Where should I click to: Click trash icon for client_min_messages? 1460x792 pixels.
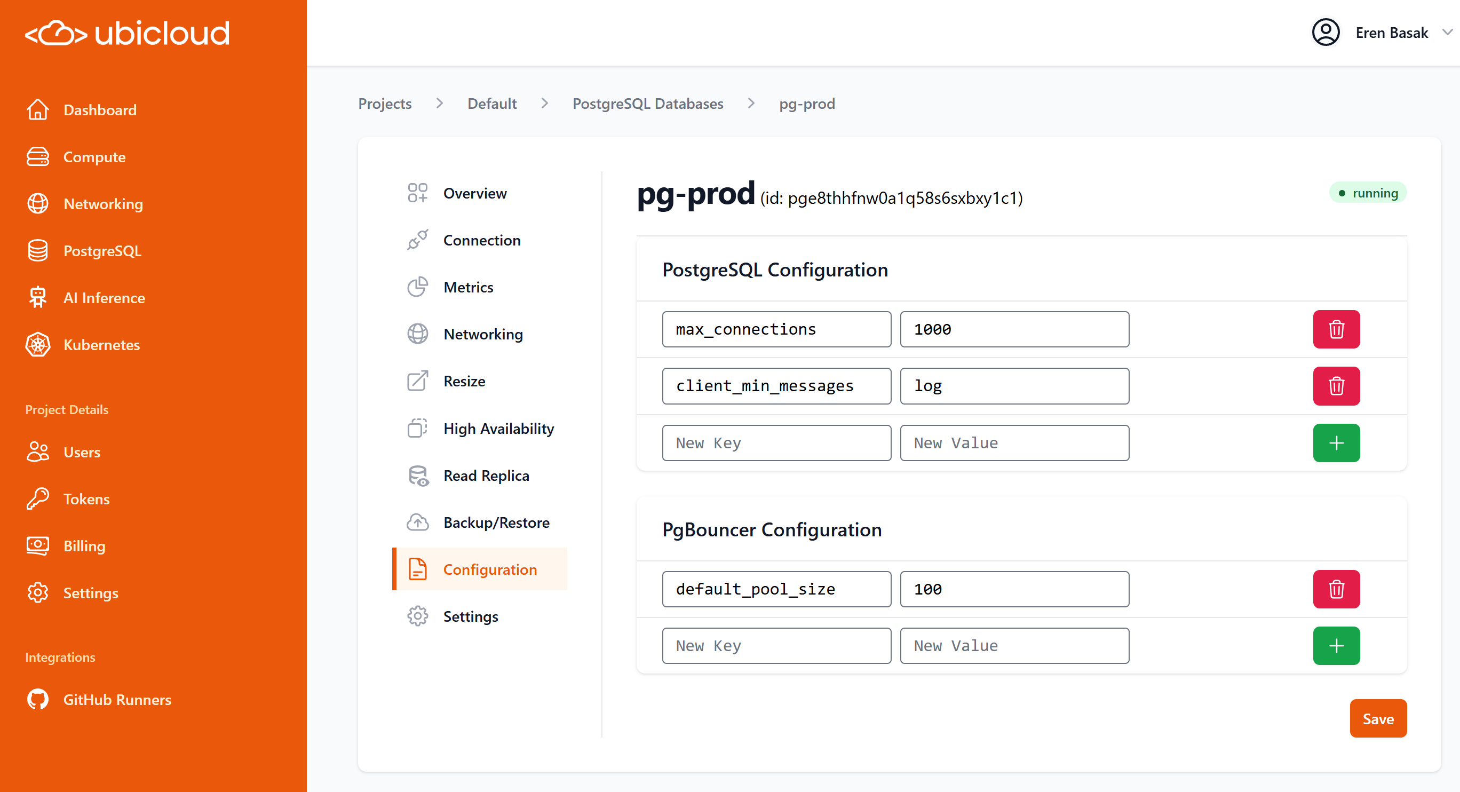pos(1336,386)
